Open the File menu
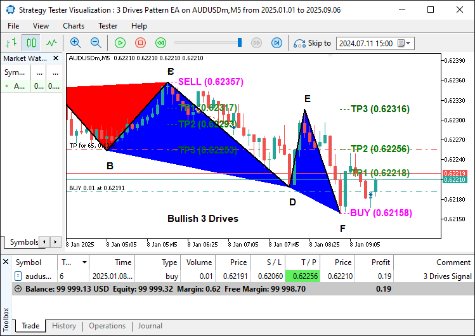 [13, 26]
